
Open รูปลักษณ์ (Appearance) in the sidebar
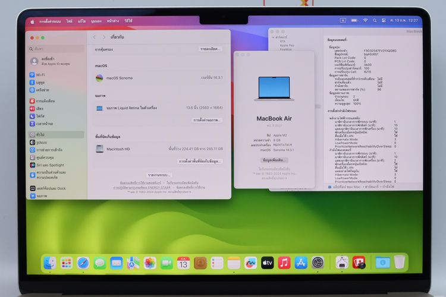coord(56,143)
